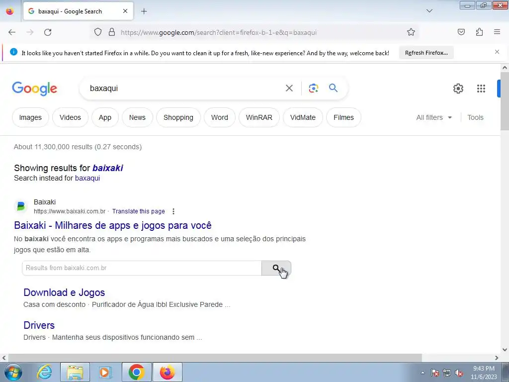This screenshot has width=509, height=382.
Task: Open the three-dot menu for Baixaki result
Action: coord(173,211)
